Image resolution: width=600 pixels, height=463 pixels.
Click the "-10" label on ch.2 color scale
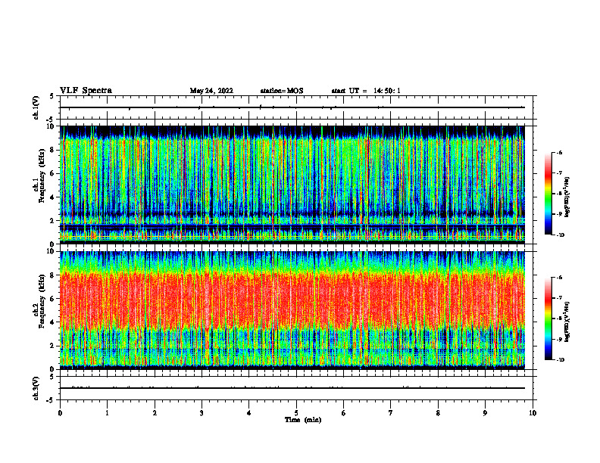[x=560, y=360]
